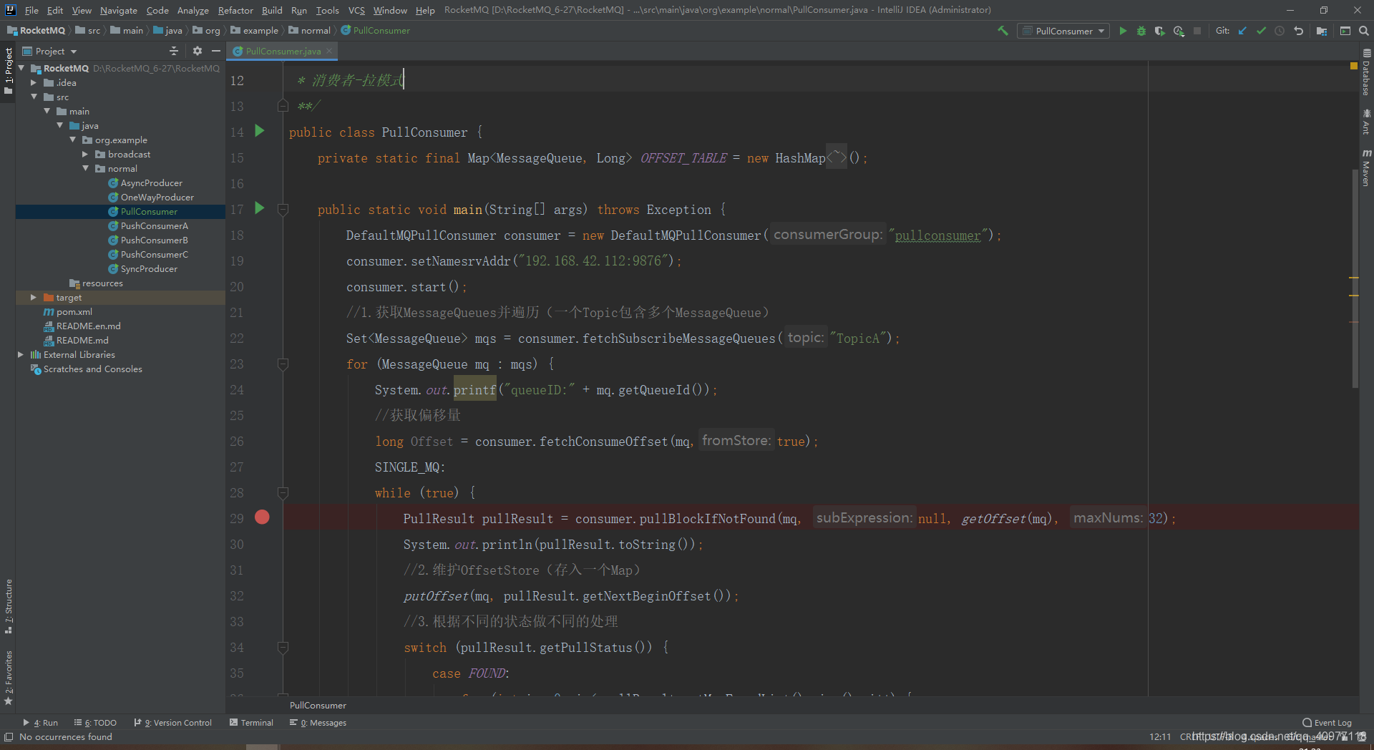Viewport: 1374px width, 750px height.
Task: Open the Database side panel
Action: coord(1366,72)
